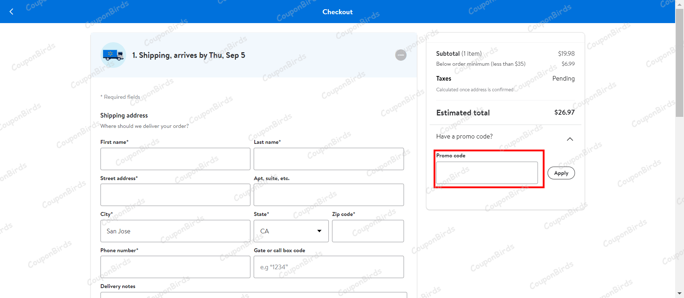The height and width of the screenshot is (298, 684).
Task: Click the page vertical scrollbar thumb
Action: point(679,62)
